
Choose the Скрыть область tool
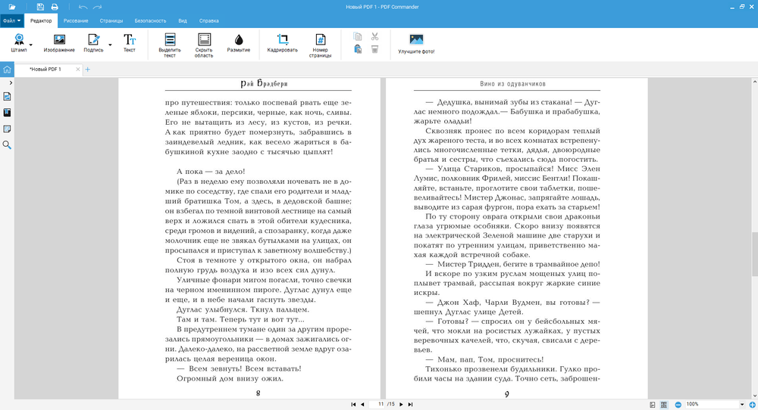204,45
